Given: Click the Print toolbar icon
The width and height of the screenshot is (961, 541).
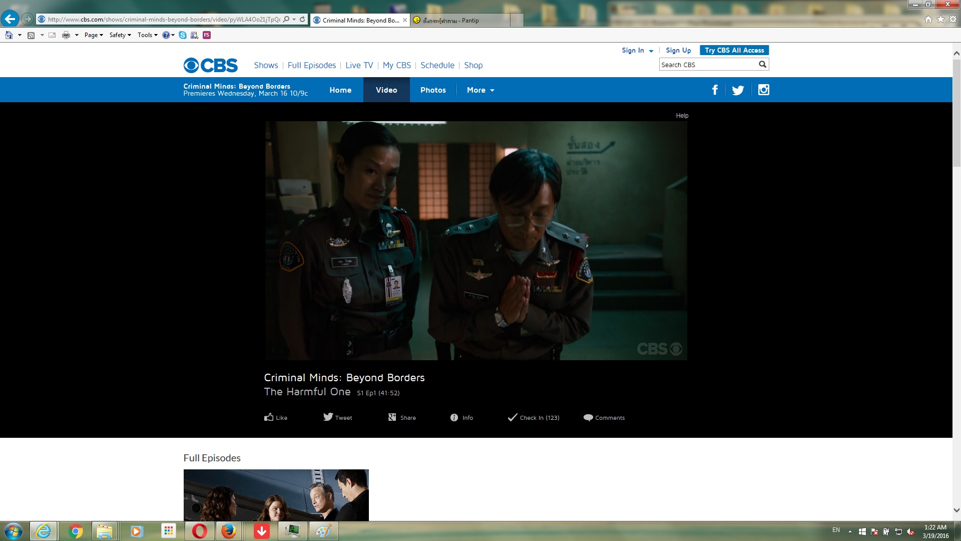Looking at the screenshot, I should pyautogui.click(x=66, y=35).
